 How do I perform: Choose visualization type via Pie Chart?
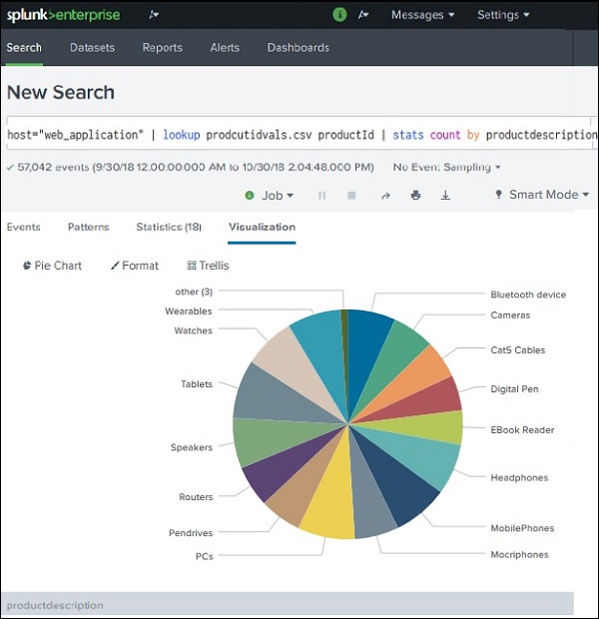click(52, 266)
